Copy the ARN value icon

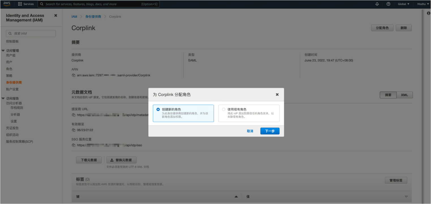pos(74,75)
